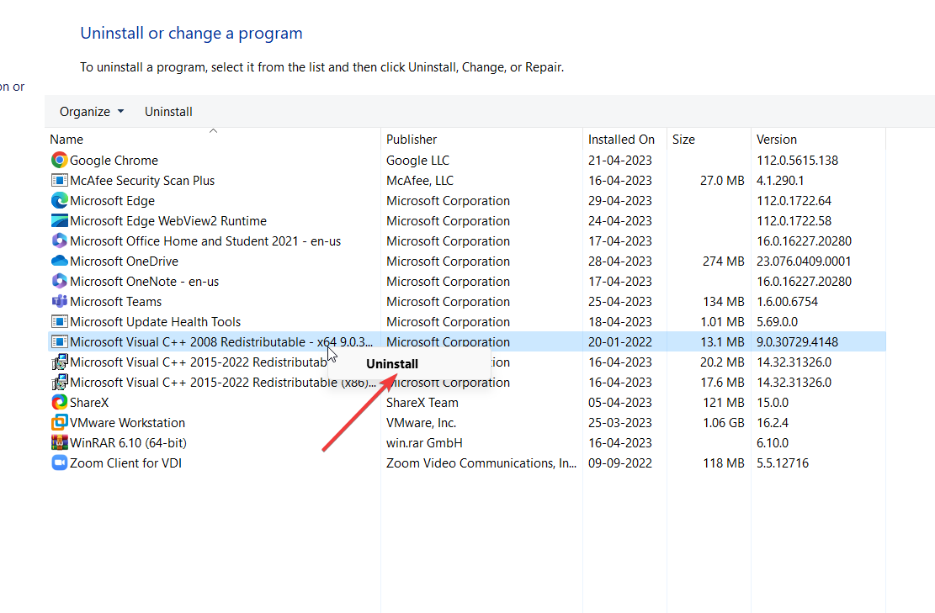The image size is (935, 613).
Task: Select the size value "274 MB"
Action: [x=723, y=262]
